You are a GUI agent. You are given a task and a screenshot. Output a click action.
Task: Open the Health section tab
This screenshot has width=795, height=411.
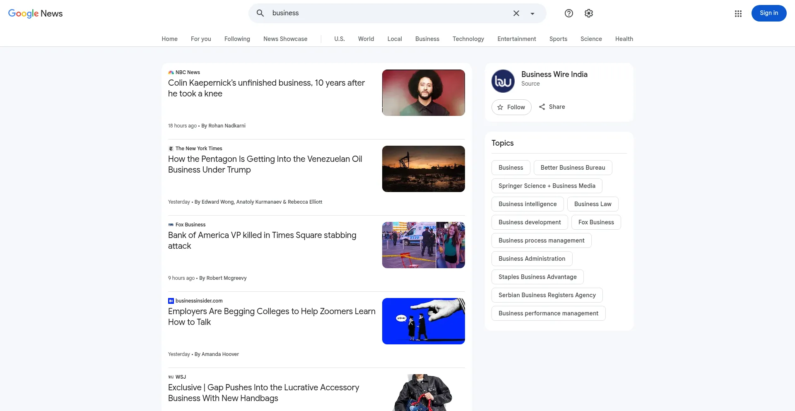[624, 39]
